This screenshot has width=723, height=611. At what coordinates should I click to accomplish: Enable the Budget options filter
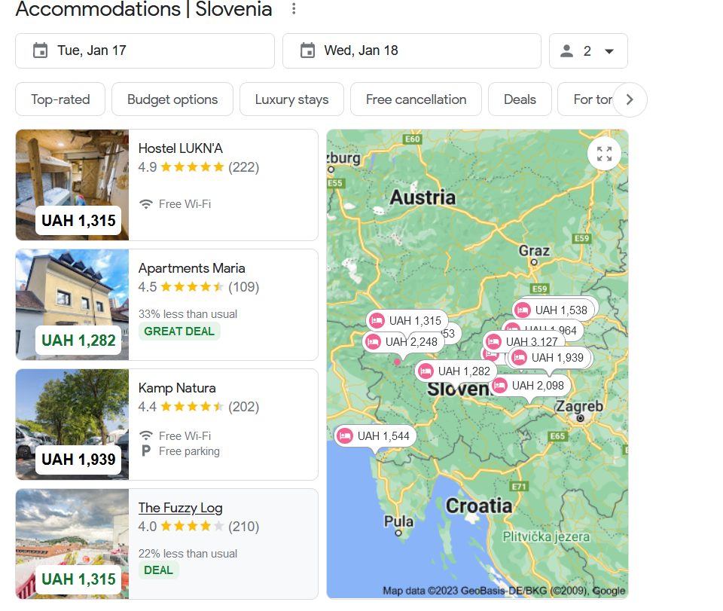click(172, 99)
